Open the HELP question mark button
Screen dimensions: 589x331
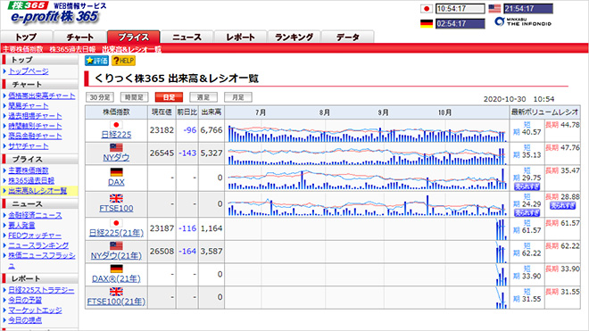tap(123, 61)
